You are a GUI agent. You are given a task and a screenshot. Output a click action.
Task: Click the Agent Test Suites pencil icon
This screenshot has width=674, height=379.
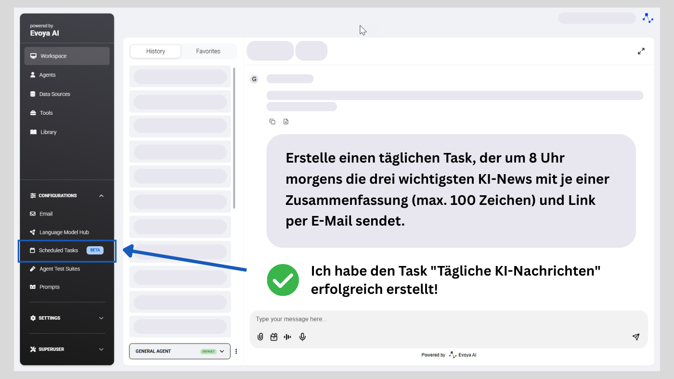pyautogui.click(x=33, y=269)
